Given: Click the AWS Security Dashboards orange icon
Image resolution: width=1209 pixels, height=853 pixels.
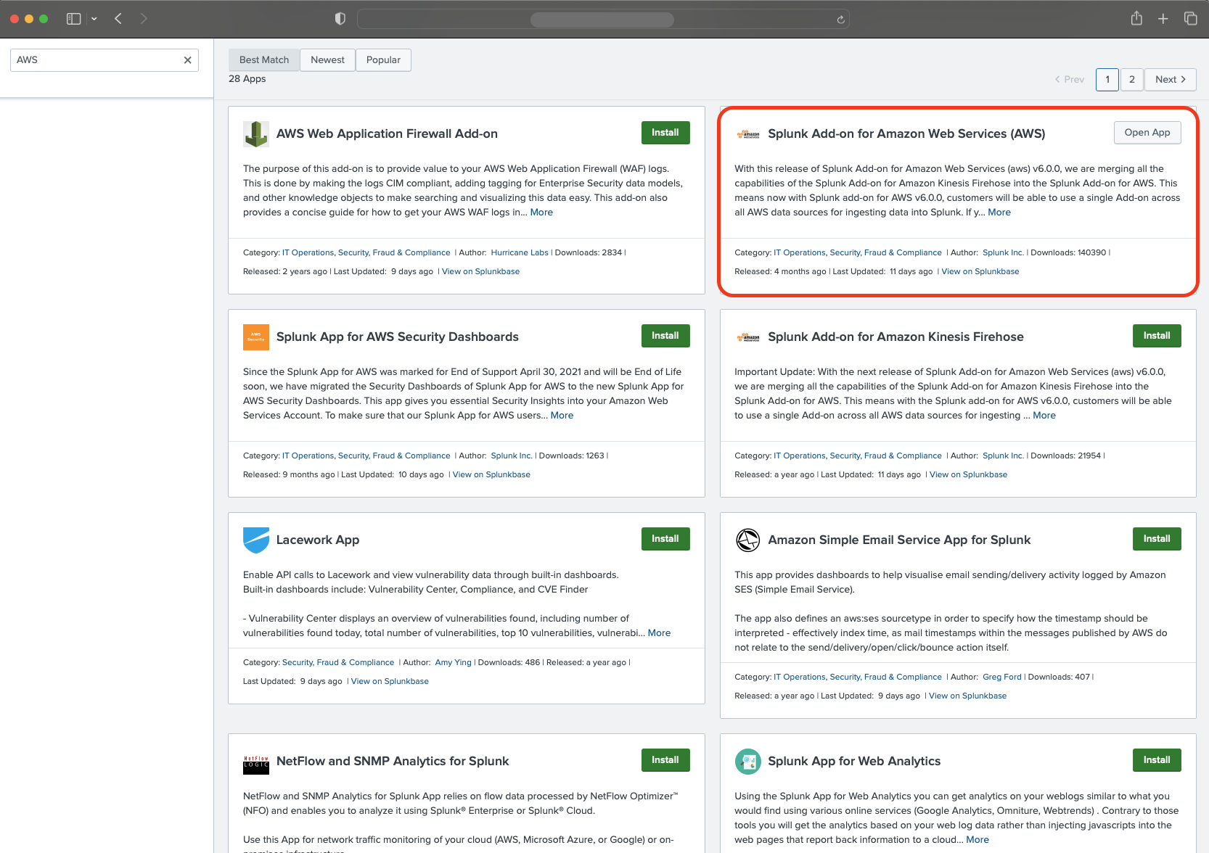Looking at the screenshot, I should click(256, 337).
